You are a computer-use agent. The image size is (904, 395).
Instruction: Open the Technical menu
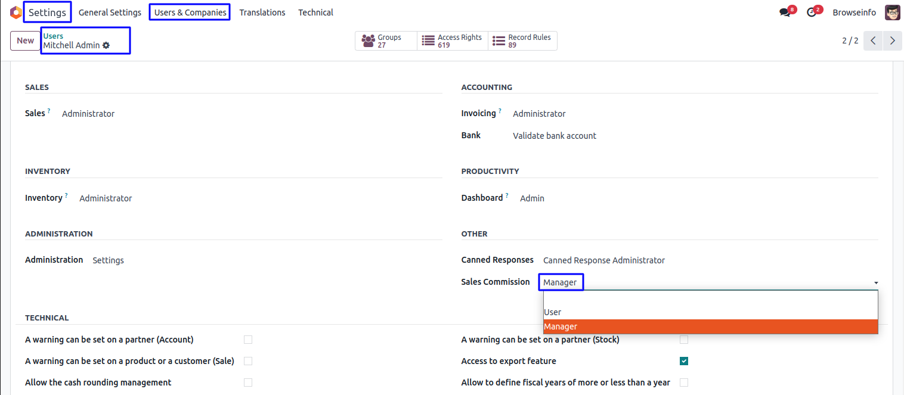click(315, 13)
